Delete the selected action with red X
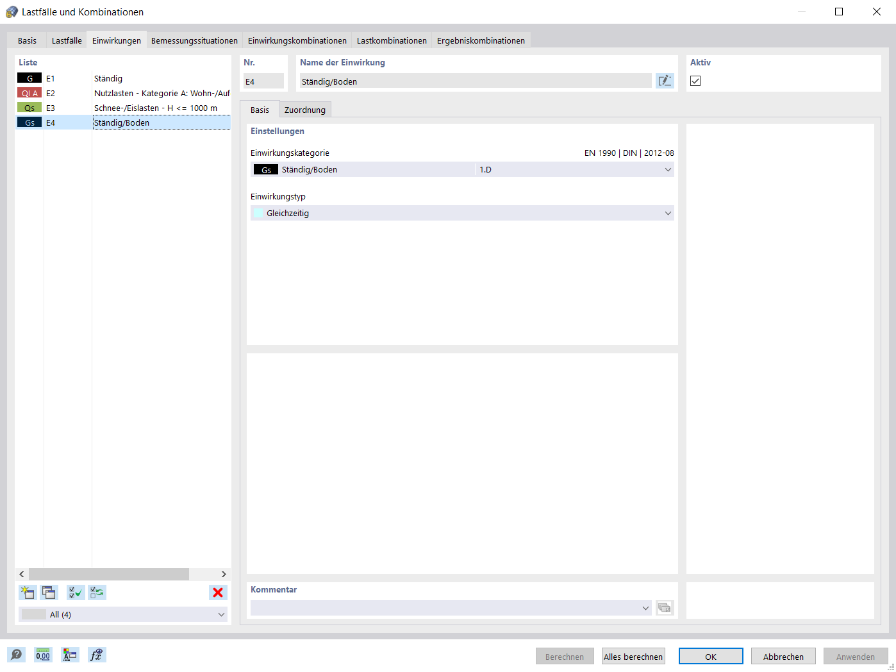 click(218, 592)
